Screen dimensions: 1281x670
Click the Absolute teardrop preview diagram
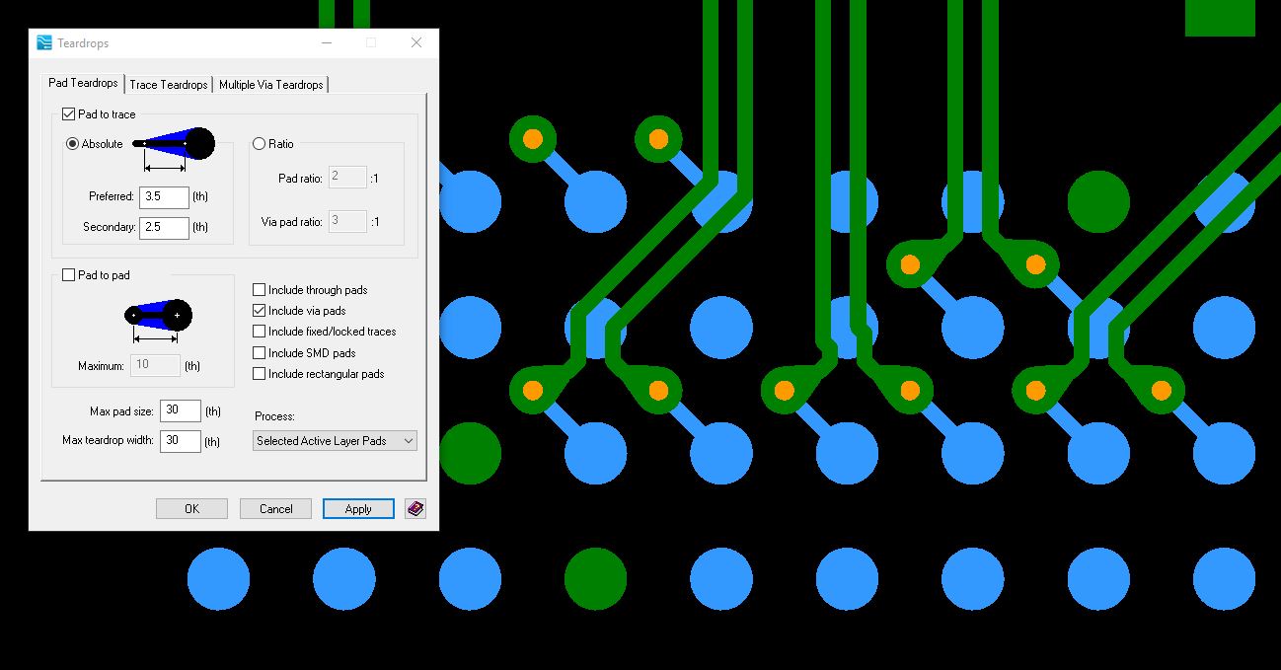click(174, 145)
